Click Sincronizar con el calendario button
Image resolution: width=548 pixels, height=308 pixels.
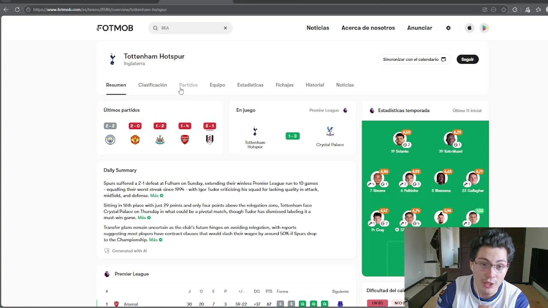[x=414, y=59]
